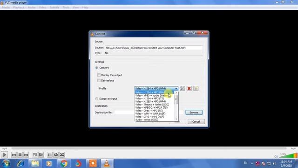The image size is (298, 168).
Task: Create a new profile icon
Action: 196,88
